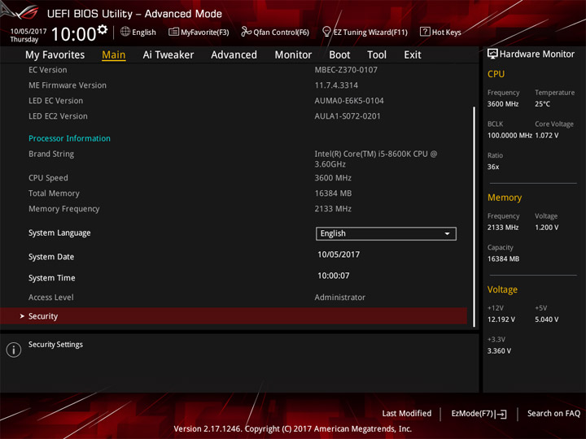586x439 pixels.
Task: Click the 10/05/2017 Thursday date in header
Action: click(28, 35)
